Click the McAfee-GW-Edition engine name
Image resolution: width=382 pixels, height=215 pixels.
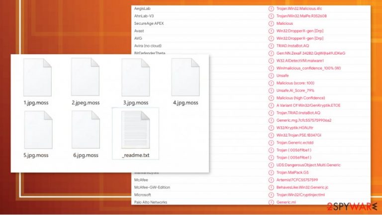click(152, 187)
